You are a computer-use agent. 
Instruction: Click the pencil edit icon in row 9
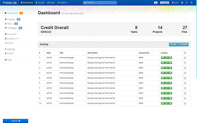(x=166, y=98)
